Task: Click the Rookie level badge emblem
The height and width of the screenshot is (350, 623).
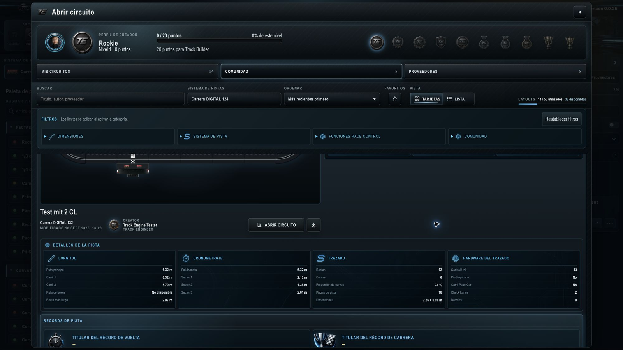Action: tap(82, 42)
